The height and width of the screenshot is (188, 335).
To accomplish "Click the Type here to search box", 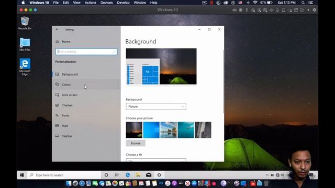I will (x=64, y=175).
